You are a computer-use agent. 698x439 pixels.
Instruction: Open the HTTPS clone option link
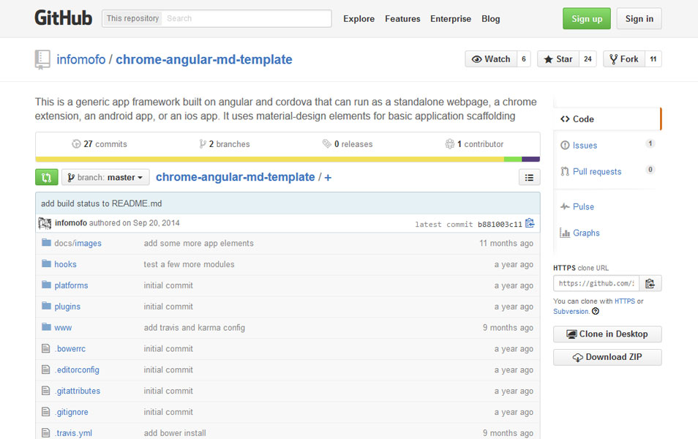(625, 301)
